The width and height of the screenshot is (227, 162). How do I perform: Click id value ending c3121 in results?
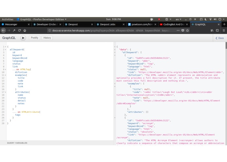point(152,58)
